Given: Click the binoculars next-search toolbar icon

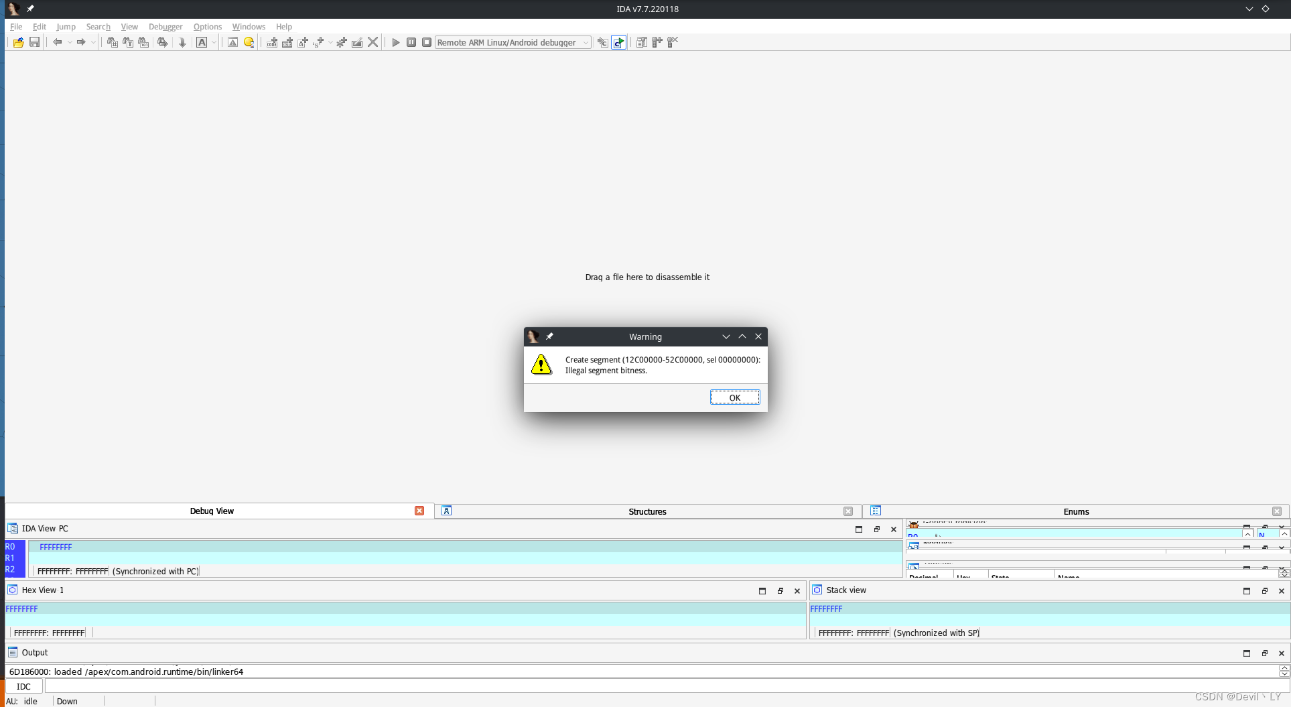Looking at the screenshot, I should point(163,42).
